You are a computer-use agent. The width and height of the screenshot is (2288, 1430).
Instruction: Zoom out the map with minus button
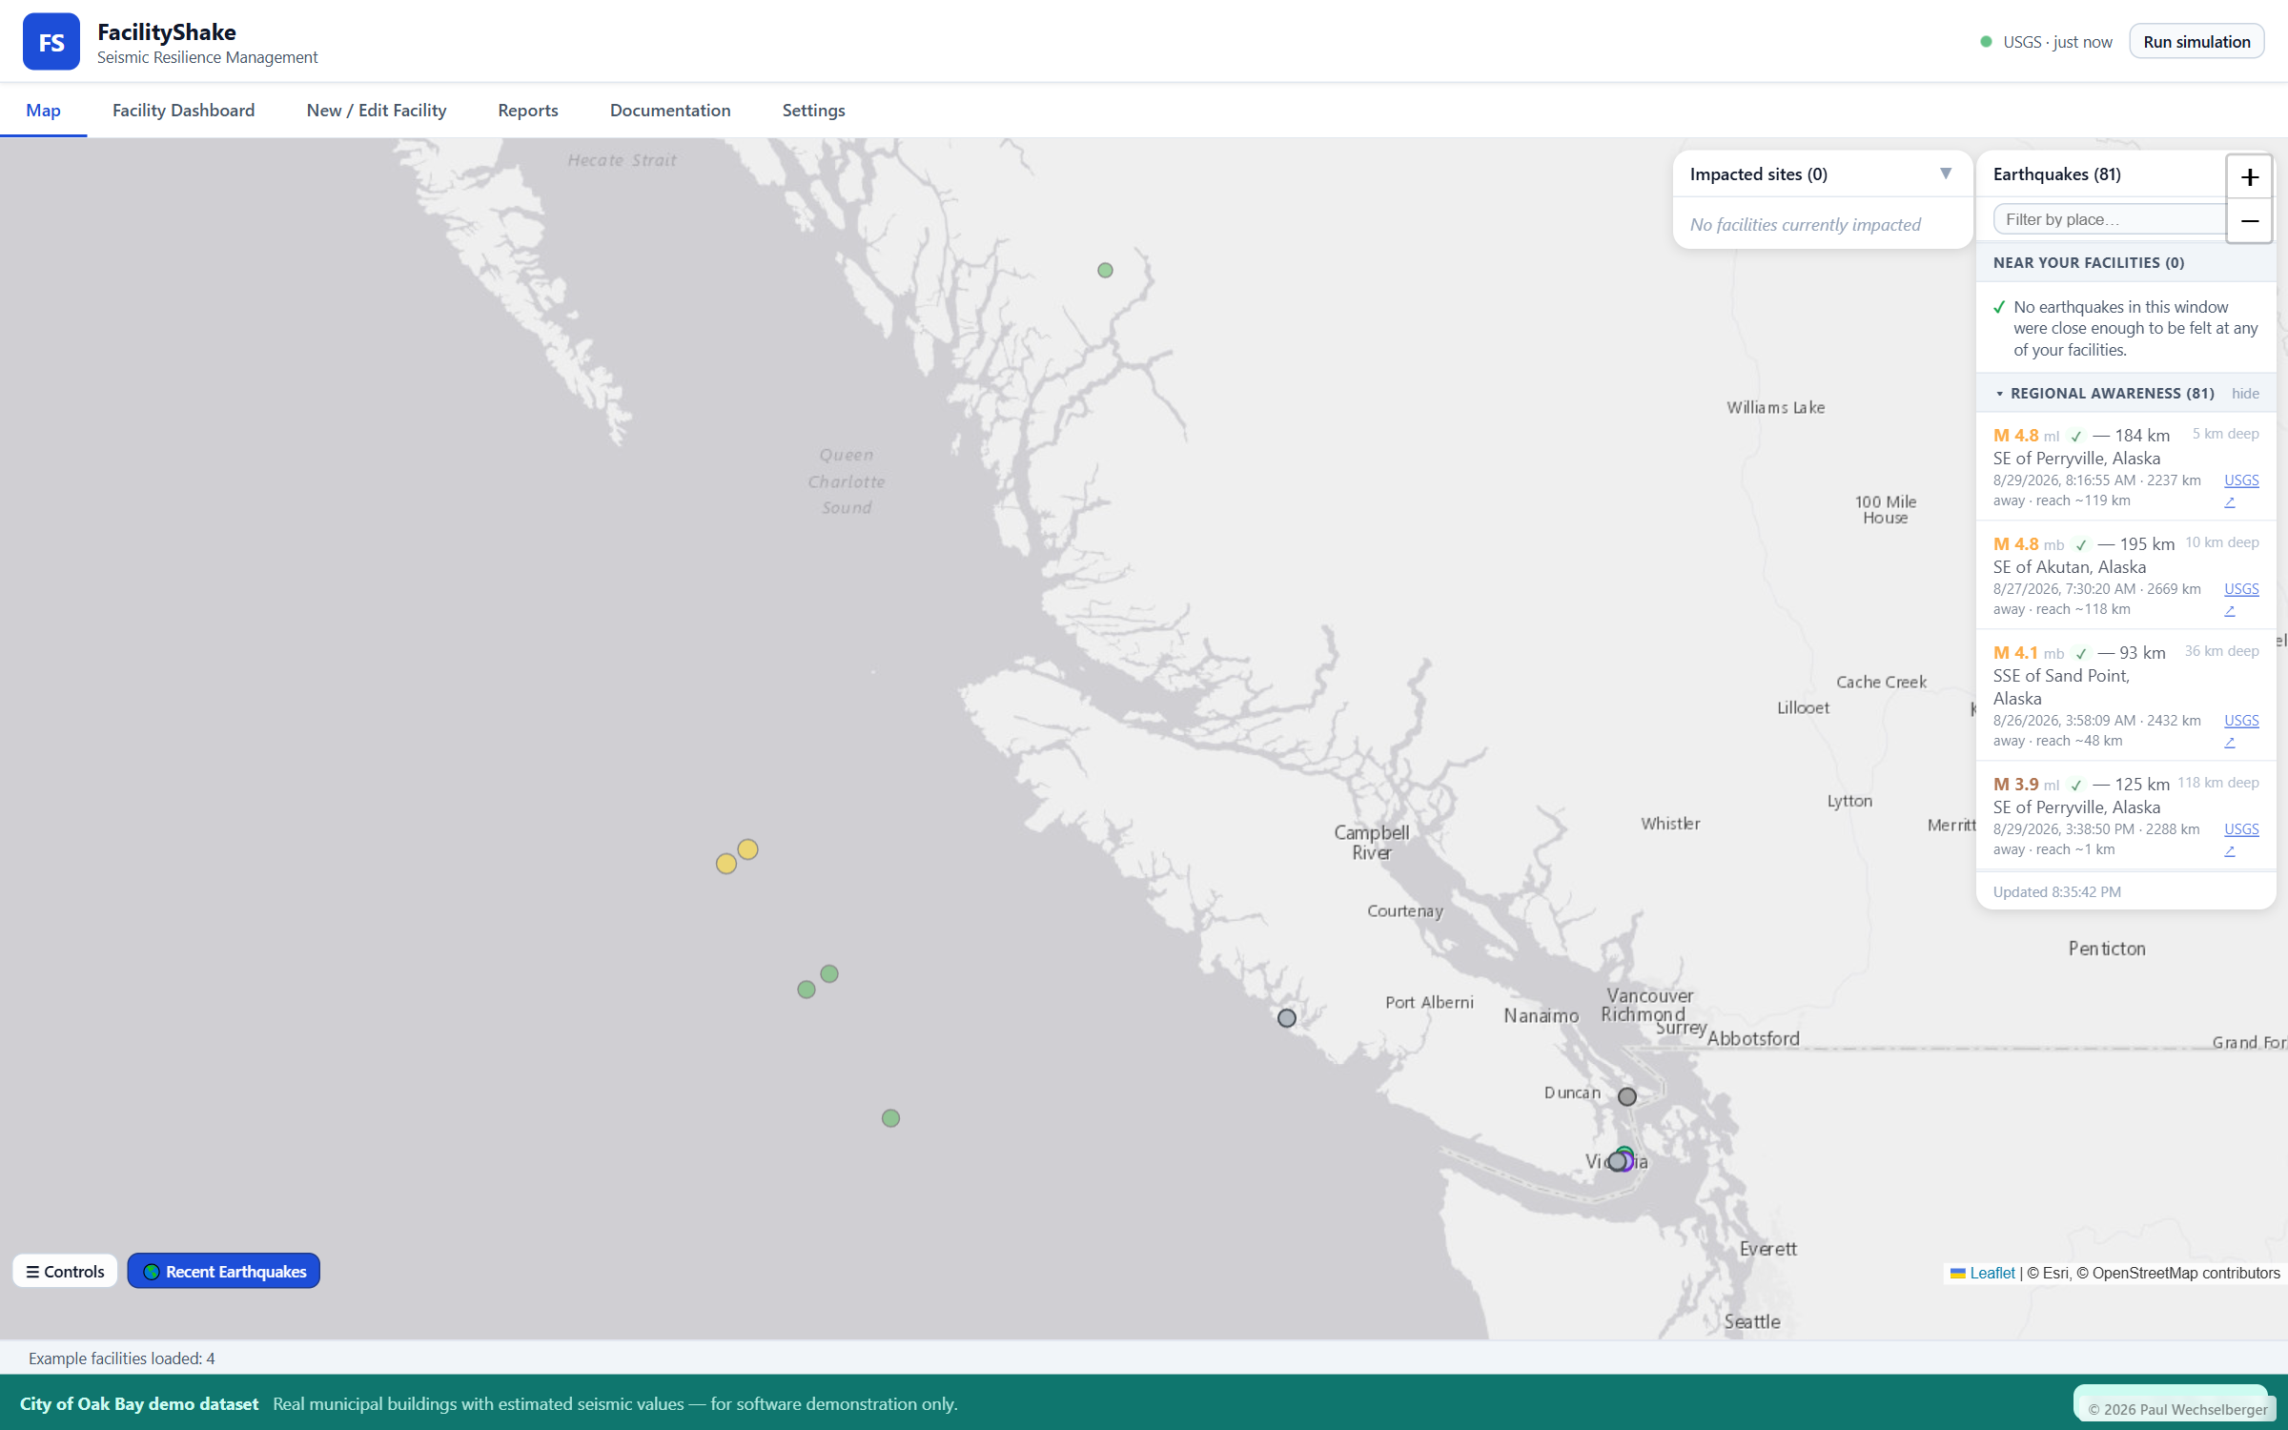click(2250, 221)
